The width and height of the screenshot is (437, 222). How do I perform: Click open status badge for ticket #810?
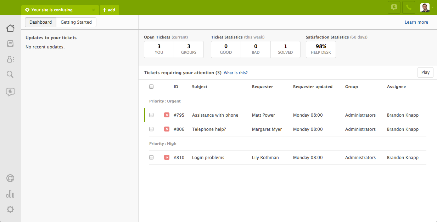coord(167,157)
